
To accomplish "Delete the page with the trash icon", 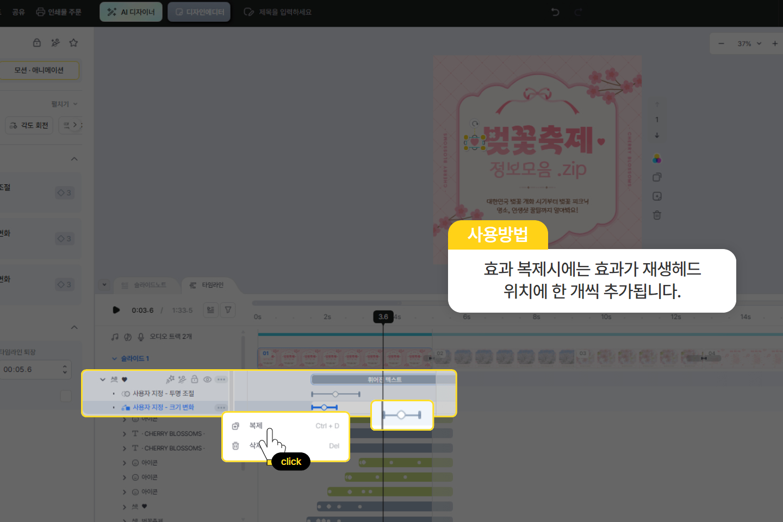I will (x=657, y=215).
